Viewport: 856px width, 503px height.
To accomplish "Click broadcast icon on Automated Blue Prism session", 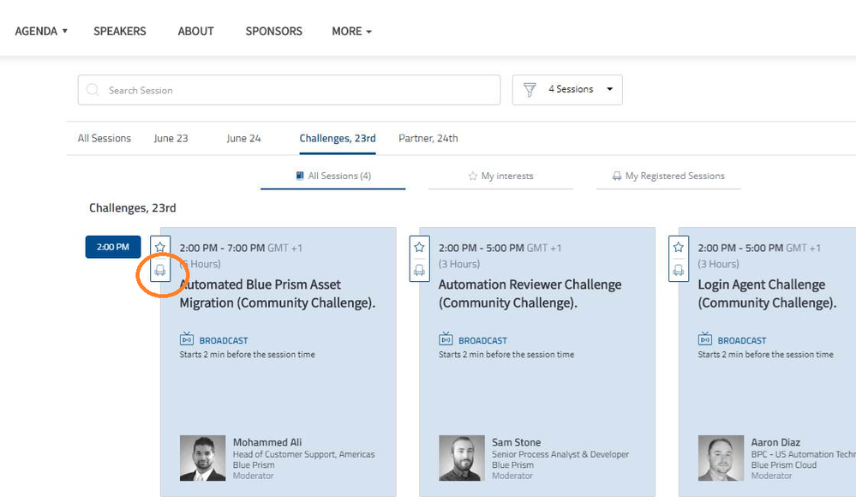I will 187,339.
